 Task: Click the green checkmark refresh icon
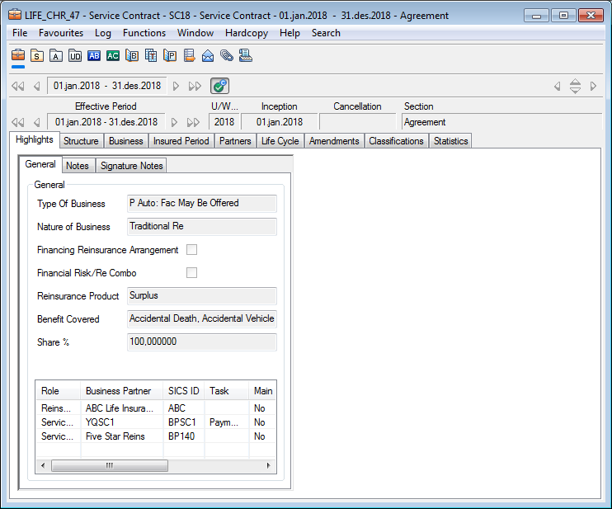(219, 86)
